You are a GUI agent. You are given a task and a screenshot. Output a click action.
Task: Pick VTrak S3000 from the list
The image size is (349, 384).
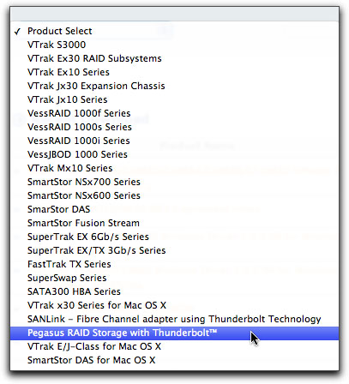coord(174,45)
